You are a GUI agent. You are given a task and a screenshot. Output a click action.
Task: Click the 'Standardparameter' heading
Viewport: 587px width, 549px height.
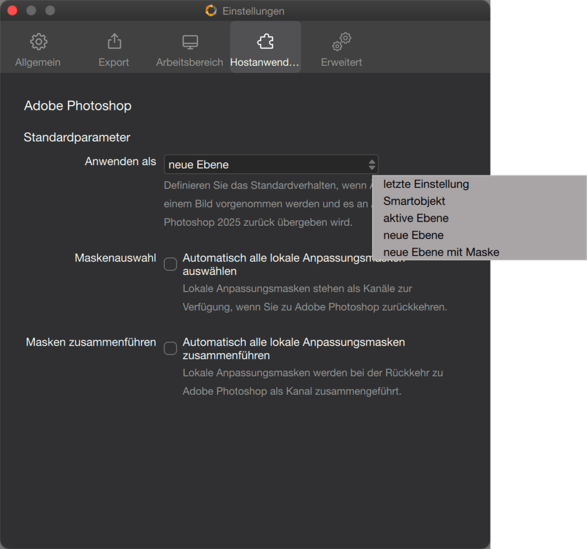[77, 138]
